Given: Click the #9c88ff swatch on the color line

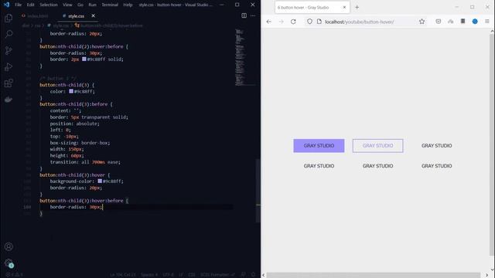Looking at the screenshot, I should click(71, 91).
